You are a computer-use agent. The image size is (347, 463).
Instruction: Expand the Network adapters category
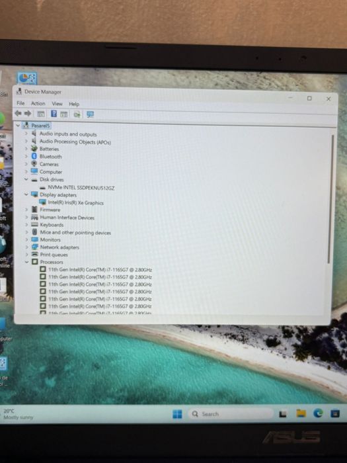[x=27, y=247]
